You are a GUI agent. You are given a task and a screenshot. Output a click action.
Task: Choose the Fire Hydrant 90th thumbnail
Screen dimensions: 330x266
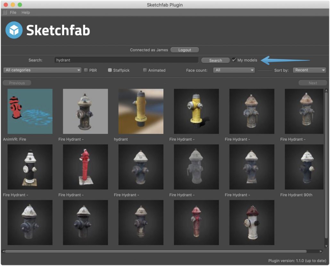click(x=304, y=167)
